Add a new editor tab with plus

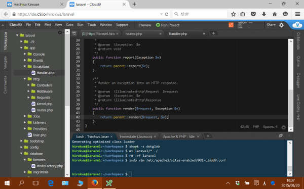tap(213, 33)
